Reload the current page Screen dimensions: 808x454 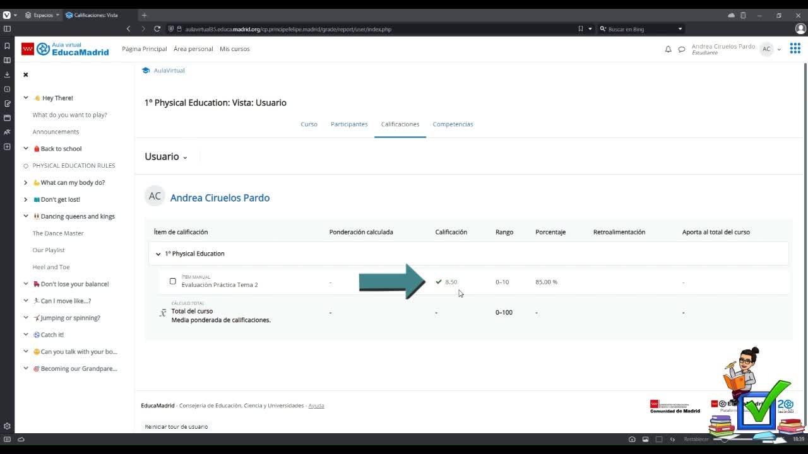(157, 29)
